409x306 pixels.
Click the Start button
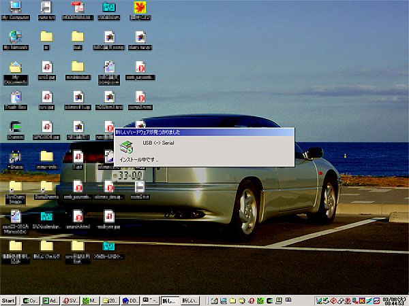pyautogui.click(x=9, y=301)
